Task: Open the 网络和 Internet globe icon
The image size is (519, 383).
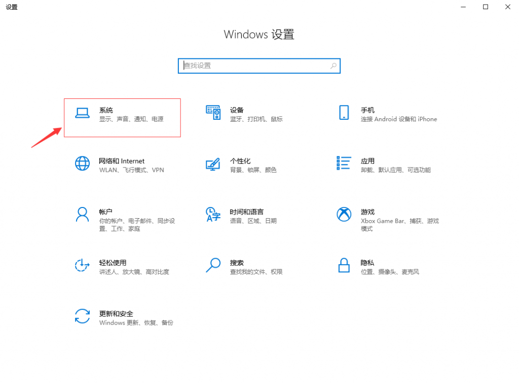Action: coord(82,163)
